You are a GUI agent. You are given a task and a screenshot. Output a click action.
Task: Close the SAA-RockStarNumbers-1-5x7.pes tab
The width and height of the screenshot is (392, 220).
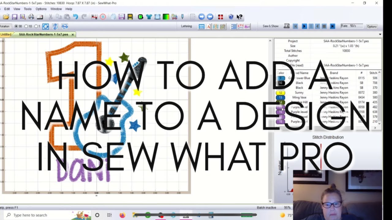tap(73, 35)
